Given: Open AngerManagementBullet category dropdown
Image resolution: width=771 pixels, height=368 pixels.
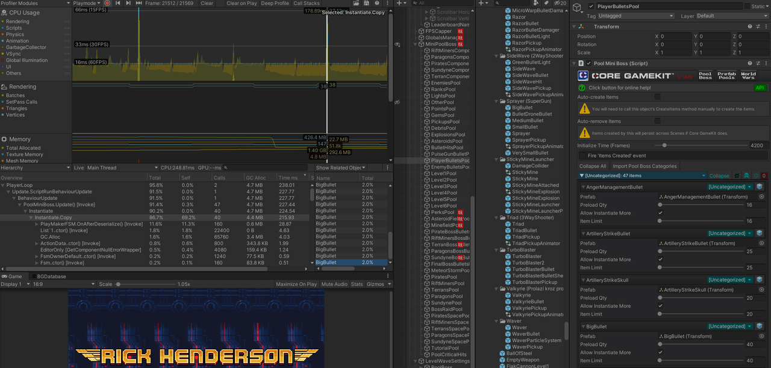Looking at the screenshot, I should (x=731, y=187).
